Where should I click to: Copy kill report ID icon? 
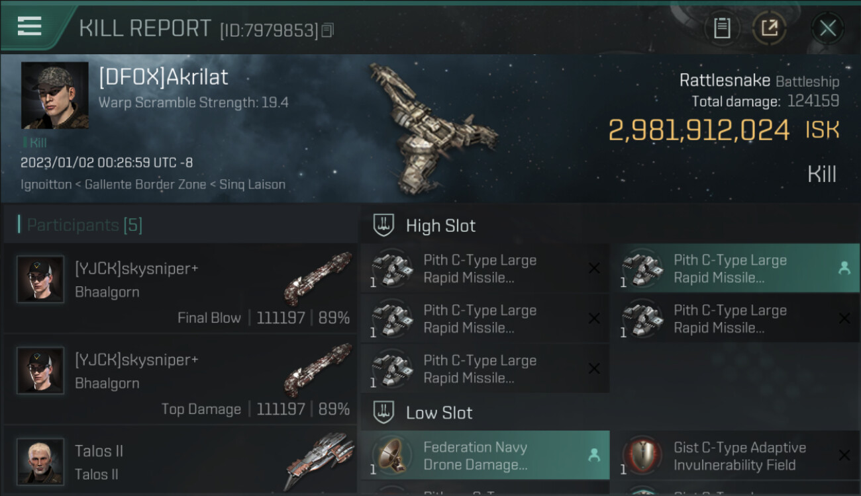click(328, 30)
